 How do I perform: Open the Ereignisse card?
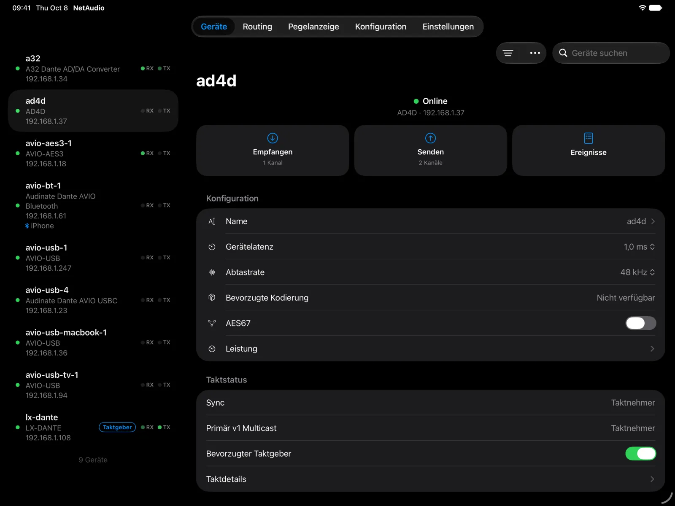click(x=589, y=150)
